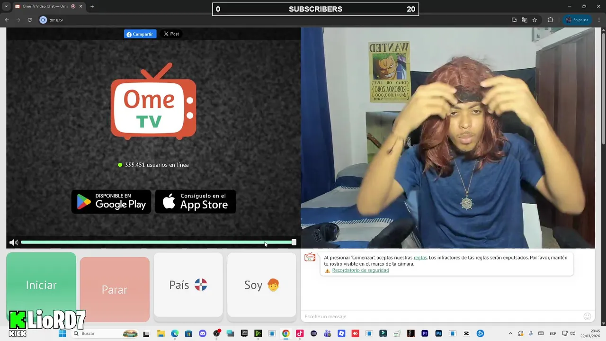Image resolution: width=606 pixels, height=341 pixels.
Task: Click the microphone tray icon
Action: (x=531, y=333)
